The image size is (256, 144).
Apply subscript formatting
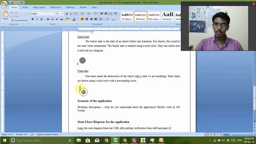pos(52,19)
